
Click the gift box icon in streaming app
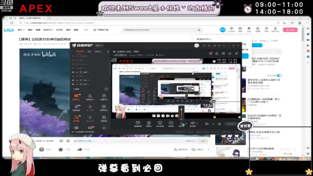(210, 54)
